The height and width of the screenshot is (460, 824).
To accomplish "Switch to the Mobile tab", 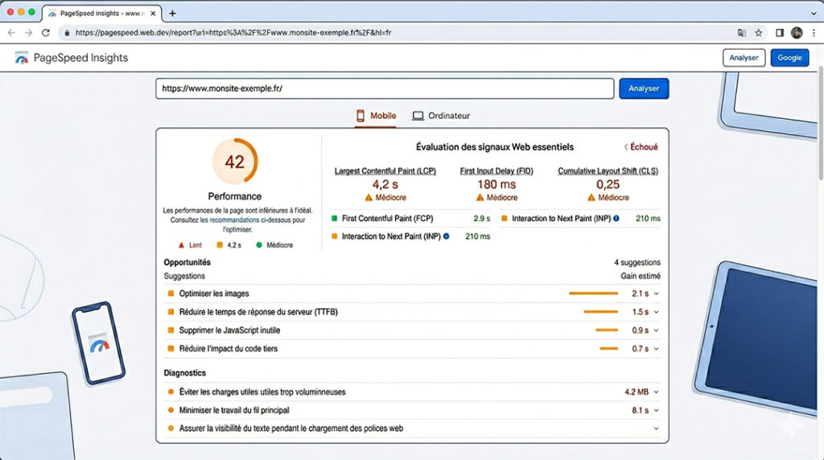I will click(x=376, y=116).
